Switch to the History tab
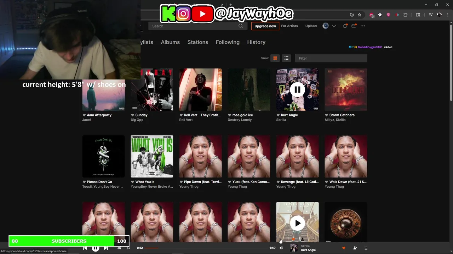453x254 pixels. click(256, 42)
